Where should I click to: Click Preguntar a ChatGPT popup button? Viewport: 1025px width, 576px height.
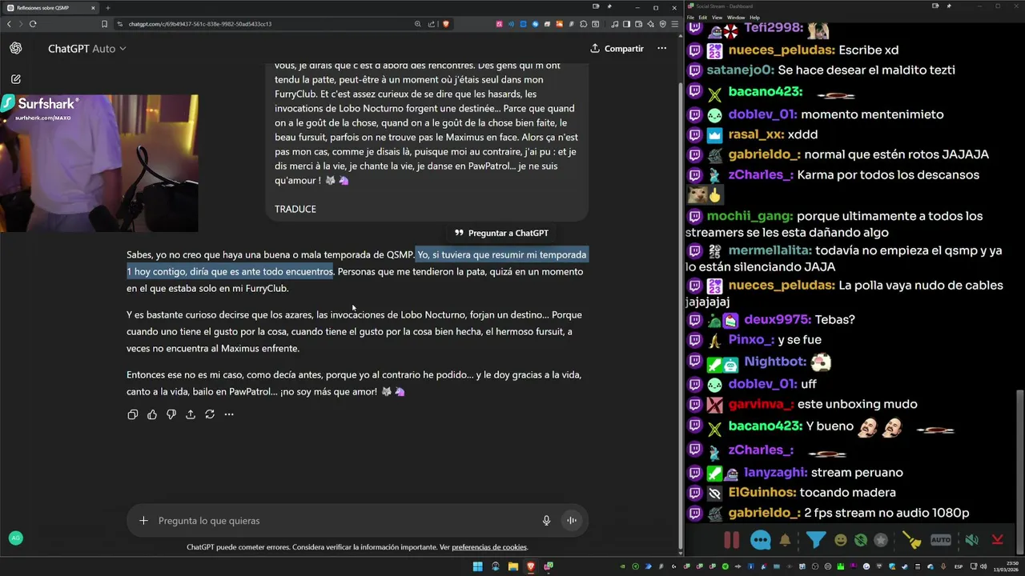501,233
